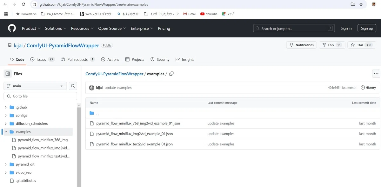Open the Resources dropdown menu
This screenshot has width=381, height=187.
82,28
